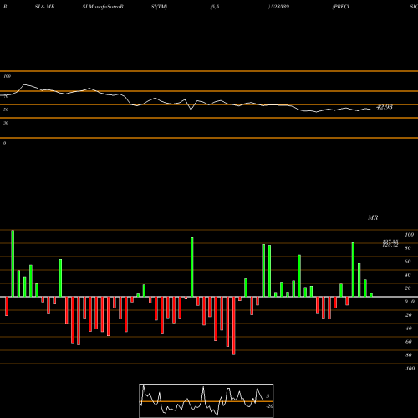Click the RSI value label 42.93
The image size is (418, 418).
coord(385,107)
